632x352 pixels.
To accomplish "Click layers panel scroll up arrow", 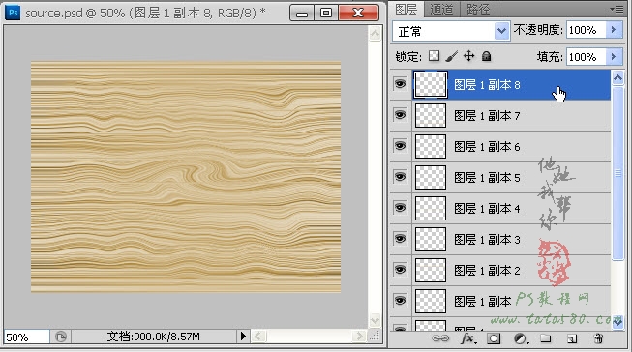I will (x=617, y=77).
